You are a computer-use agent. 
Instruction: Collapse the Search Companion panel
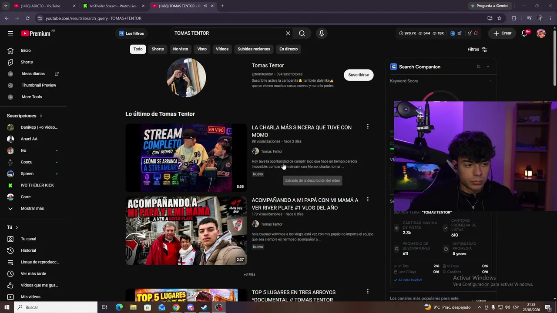point(488,67)
